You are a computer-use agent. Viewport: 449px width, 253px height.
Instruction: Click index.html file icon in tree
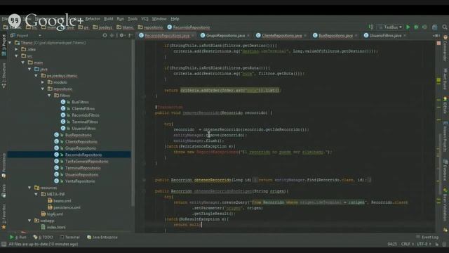pyautogui.click(x=43, y=227)
